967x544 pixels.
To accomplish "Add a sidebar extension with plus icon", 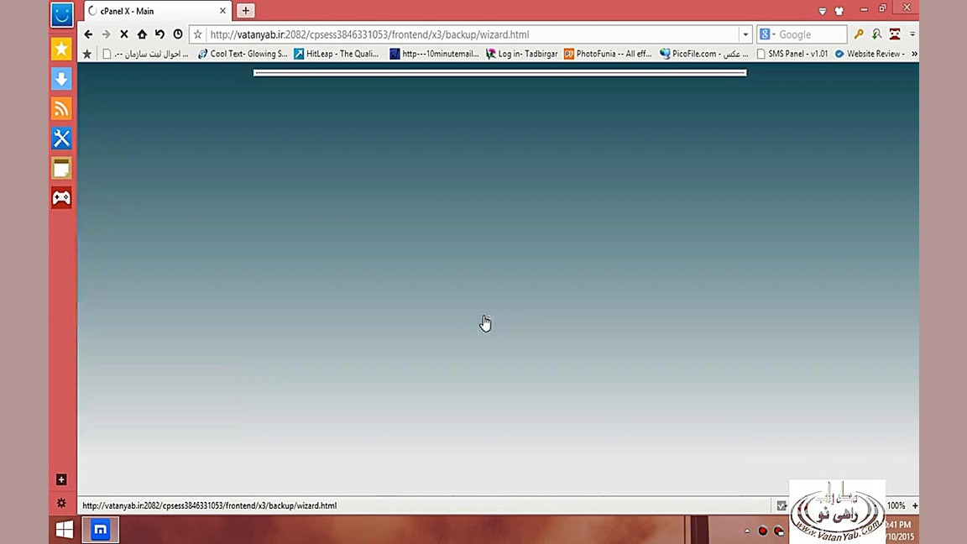I will 61,479.
